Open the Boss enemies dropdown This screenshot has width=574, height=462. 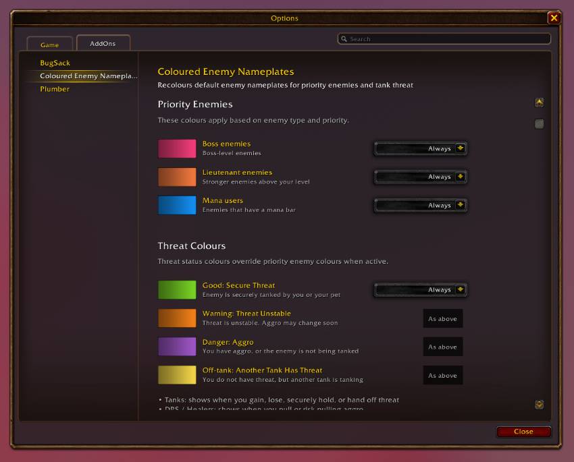pyautogui.click(x=420, y=148)
